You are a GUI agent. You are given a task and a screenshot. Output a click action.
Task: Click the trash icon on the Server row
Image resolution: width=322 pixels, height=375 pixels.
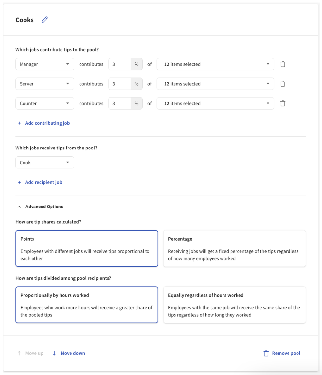[x=283, y=84]
